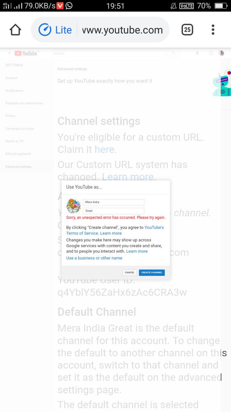
Task: Open the browser three-dot overflow menu
Action: click(x=213, y=30)
